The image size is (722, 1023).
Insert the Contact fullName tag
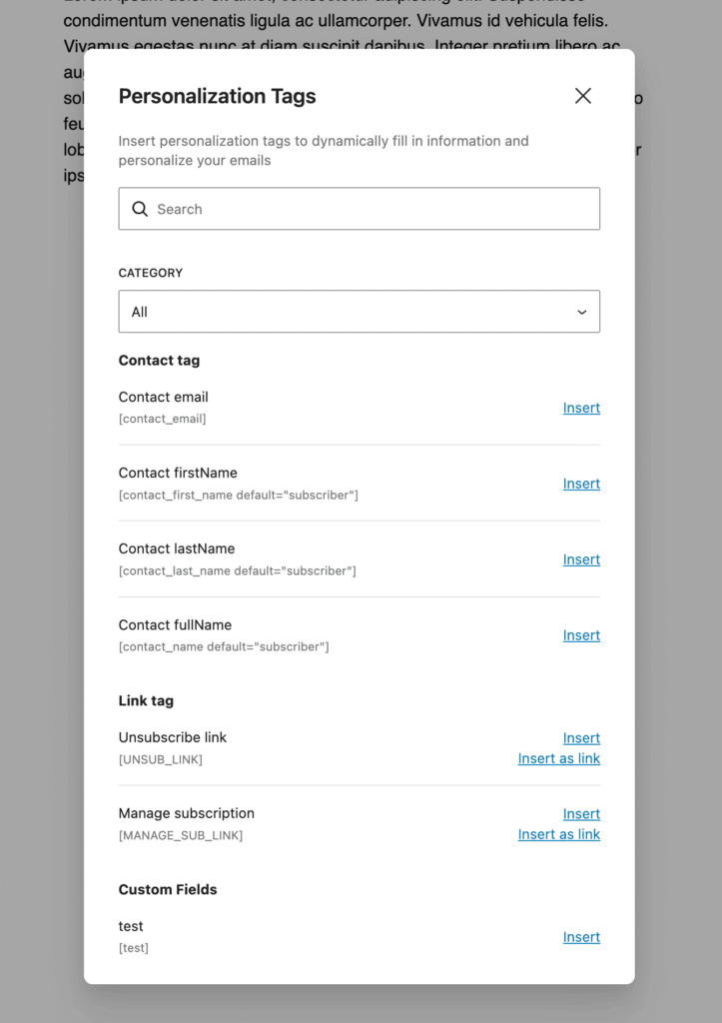(581, 635)
